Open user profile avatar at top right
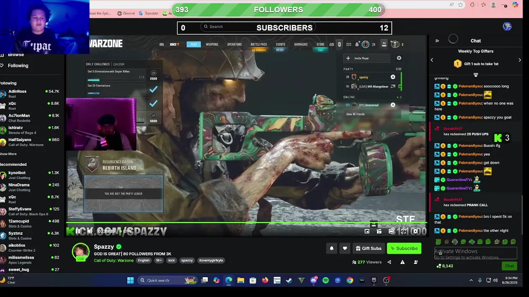This screenshot has width=529, height=297. pyautogui.click(x=508, y=26)
